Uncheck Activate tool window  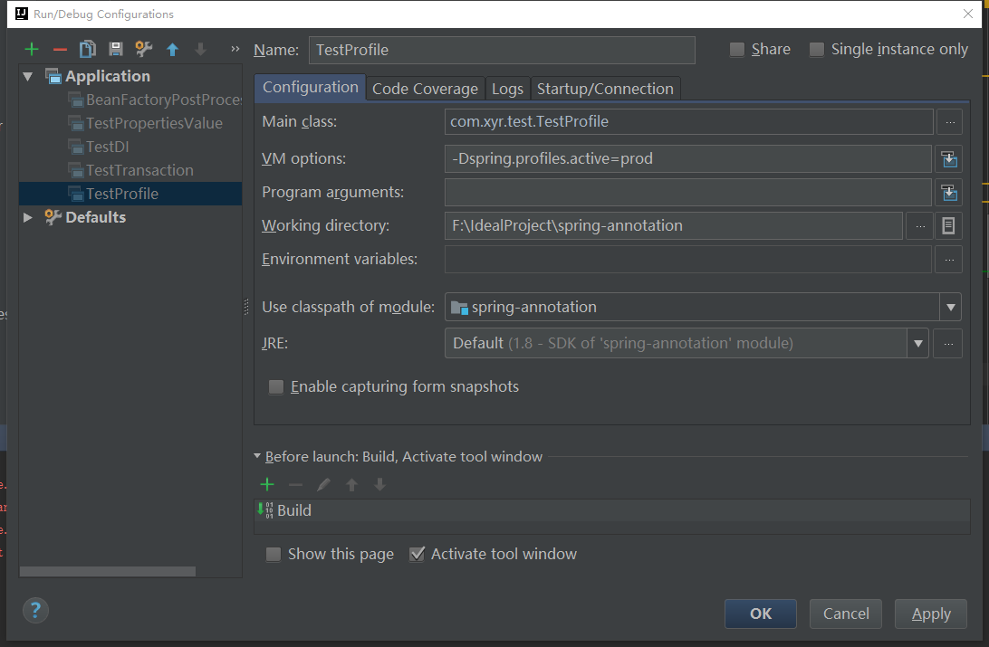tap(418, 554)
